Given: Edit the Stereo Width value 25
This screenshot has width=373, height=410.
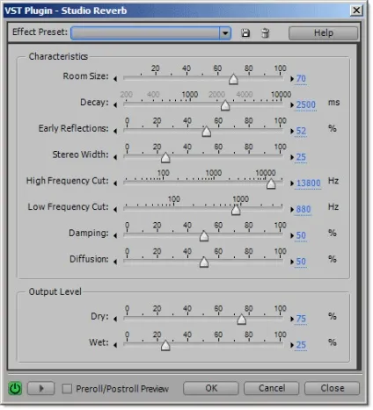Looking at the screenshot, I should 301,157.
